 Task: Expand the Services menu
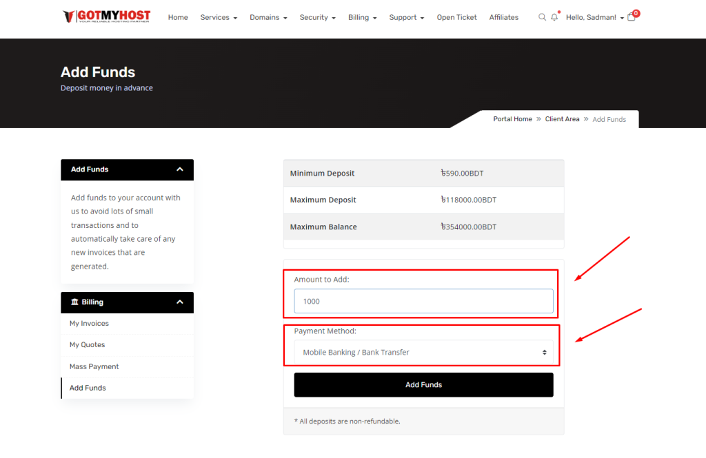pos(219,17)
